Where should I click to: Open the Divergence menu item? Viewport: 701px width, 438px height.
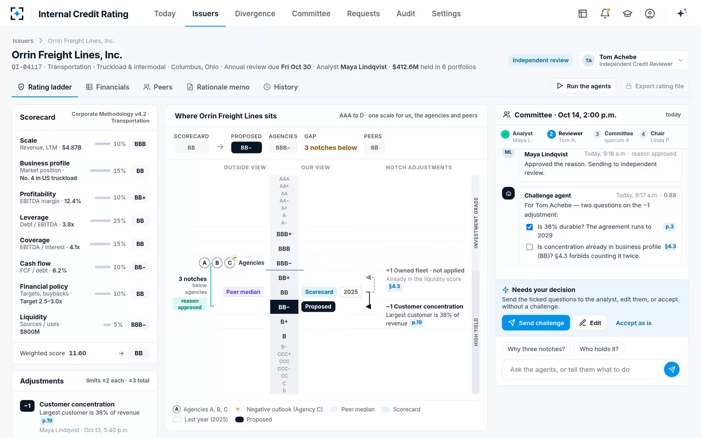(255, 14)
